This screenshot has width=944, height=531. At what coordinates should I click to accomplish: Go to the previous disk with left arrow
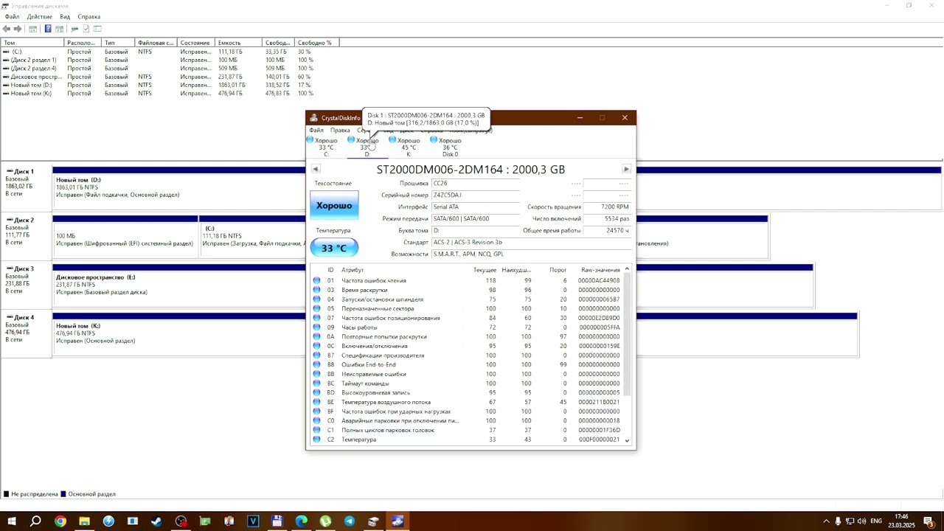click(x=316, y=169)
